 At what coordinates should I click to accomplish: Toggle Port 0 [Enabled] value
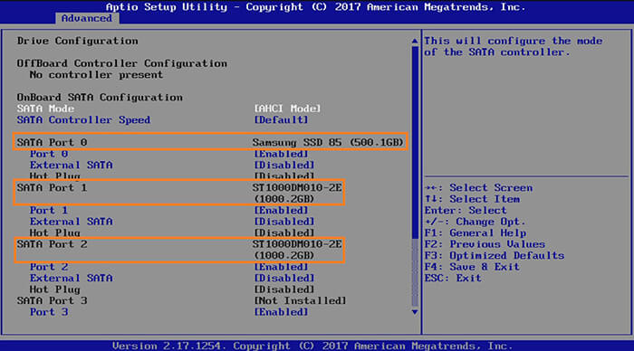pyautogui.click(x=281, y=154)
